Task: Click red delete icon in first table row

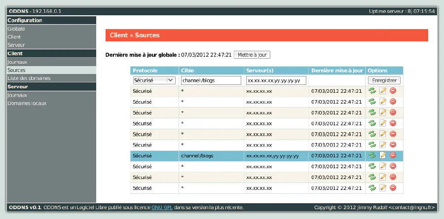Action: (393, 91)
